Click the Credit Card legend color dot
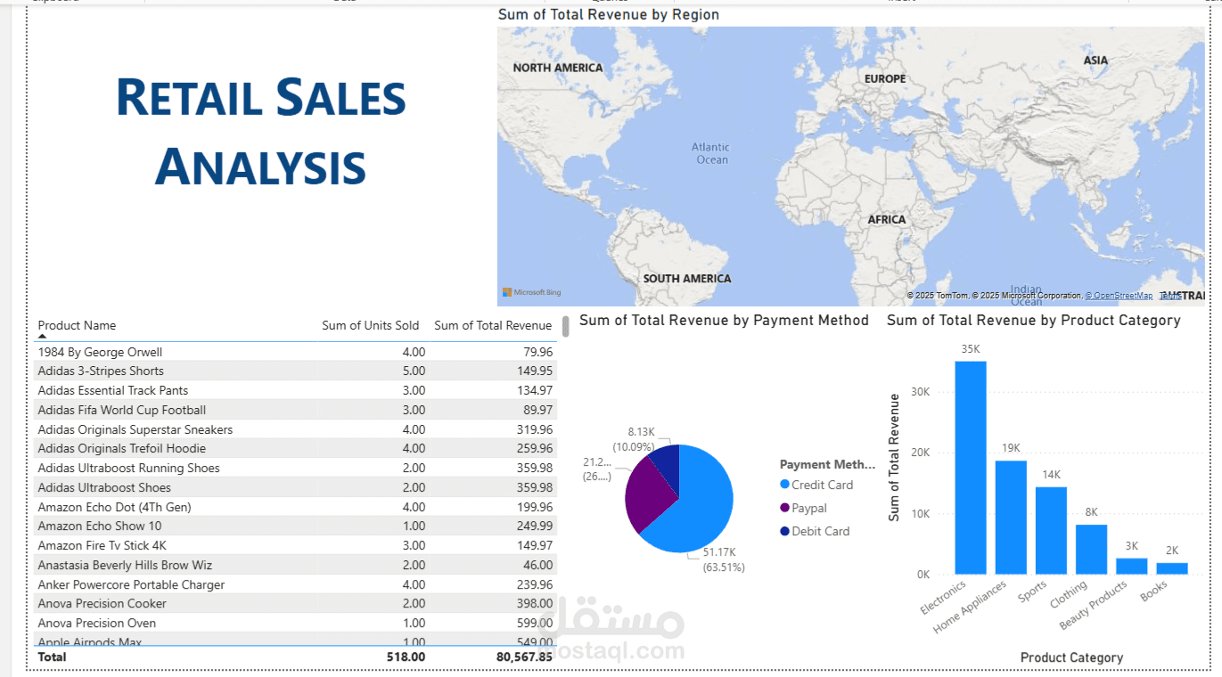The height and width of the screenshot is (677, 1222). pyautogui.click(x=784, y=485)
